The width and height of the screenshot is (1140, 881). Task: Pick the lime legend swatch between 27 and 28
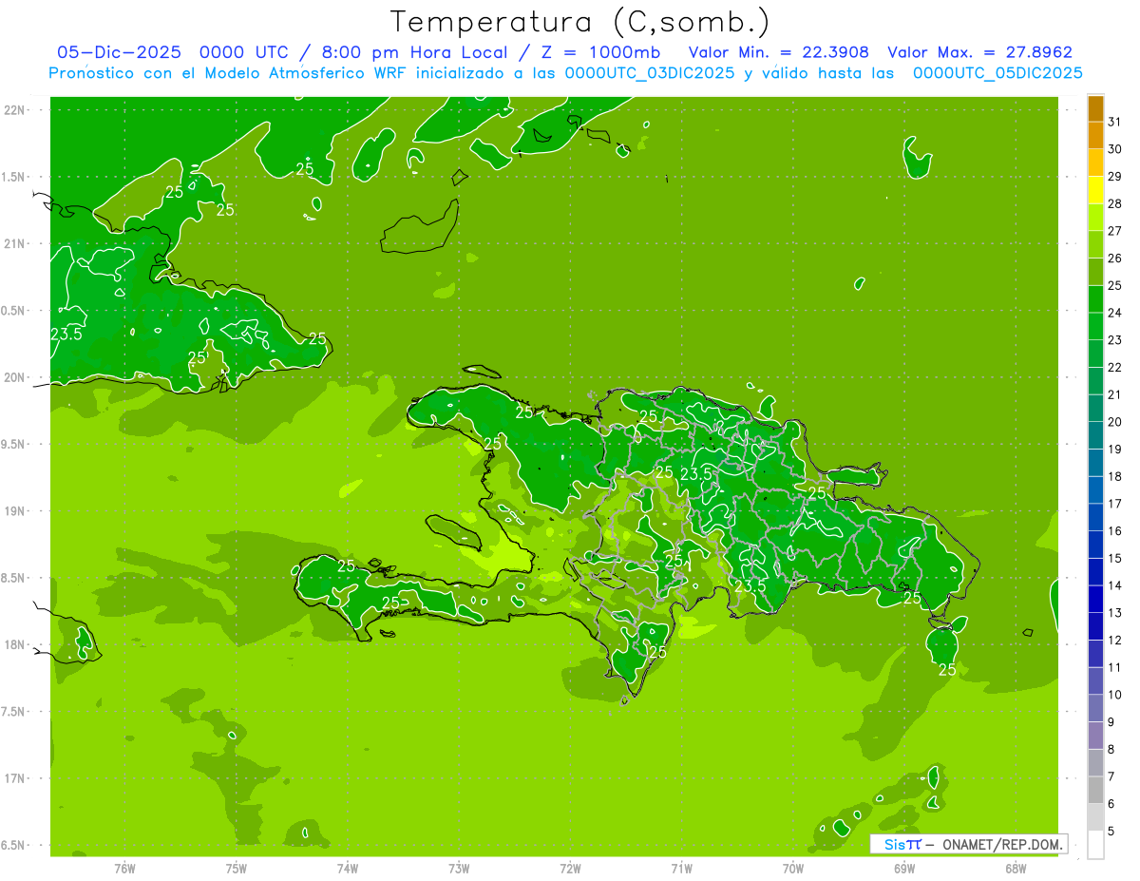point(1095,218)
